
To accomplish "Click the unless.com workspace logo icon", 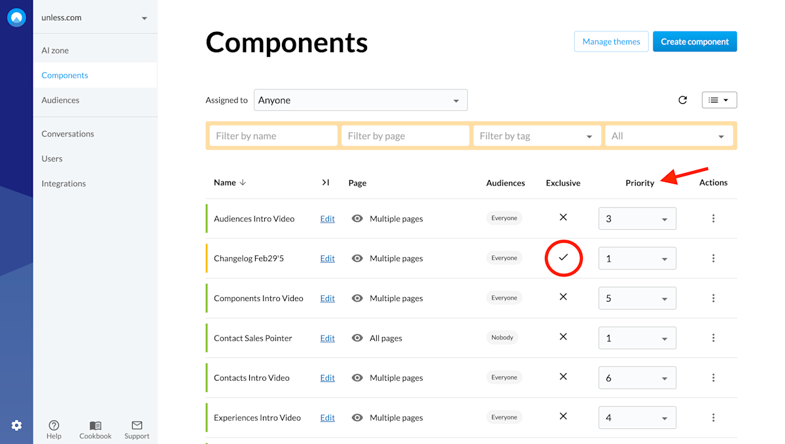I will pos(16,17).
